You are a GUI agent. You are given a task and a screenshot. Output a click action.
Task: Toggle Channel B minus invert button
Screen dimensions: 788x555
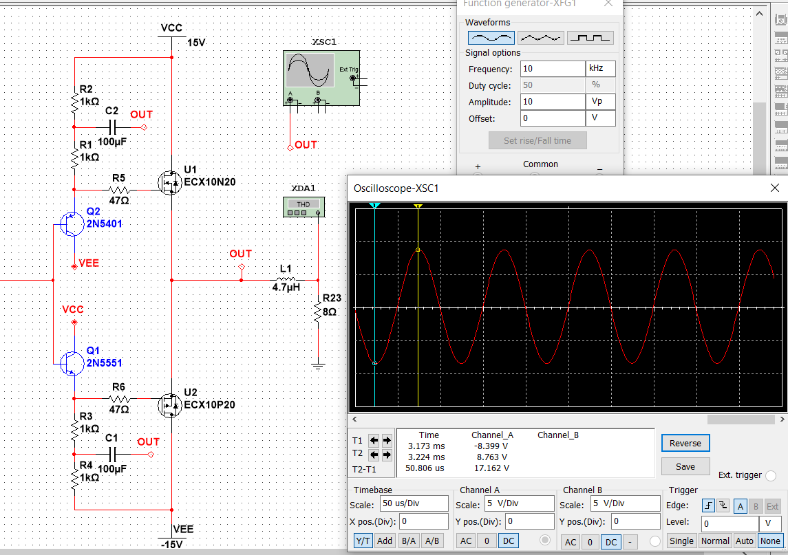(x=630, y=542)
